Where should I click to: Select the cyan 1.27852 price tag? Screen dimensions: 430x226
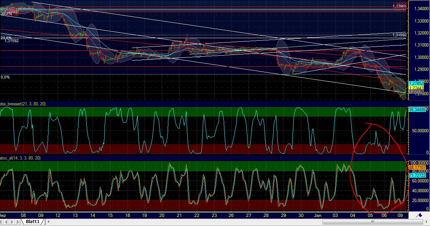pyautogui.click(x=416, y=83)
